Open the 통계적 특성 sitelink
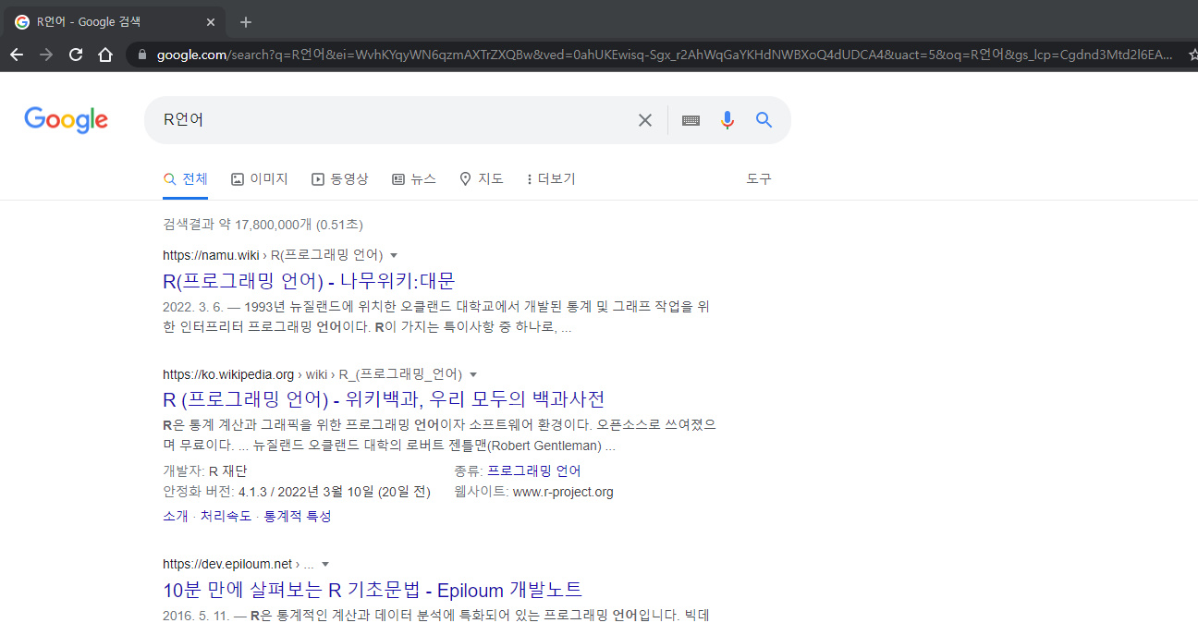The width and height of the screenshot is (1198, 623). (297, 516)
